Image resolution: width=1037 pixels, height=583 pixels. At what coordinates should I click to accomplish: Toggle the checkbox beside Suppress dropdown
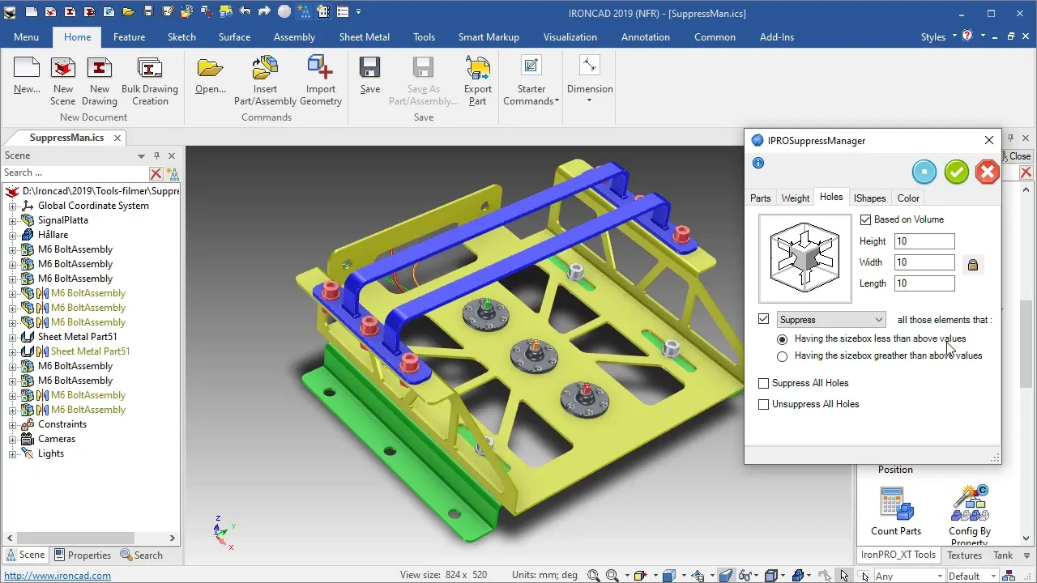pos(764,319)
